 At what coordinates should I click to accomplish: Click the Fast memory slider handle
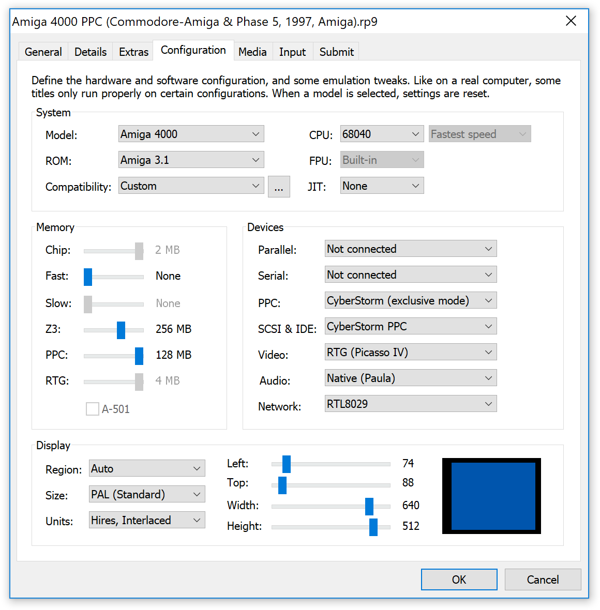click(88, 277)
